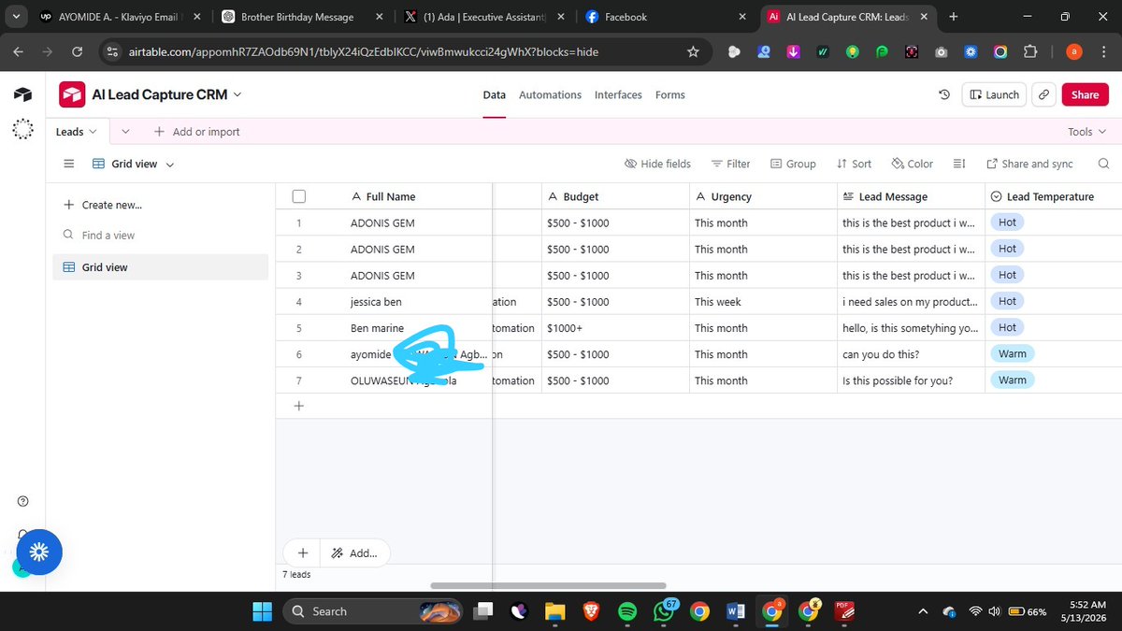The height and width of the screenshot is (631, 1122).
Task: Click the plus icon to add row below table
Action: pyautogui.click(x=299, y=406)
